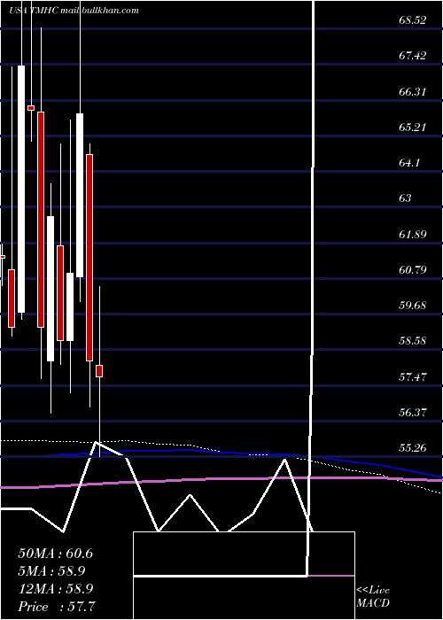Click the 5MA : 58.9 reading
The width and height of the screenshot is (443, 620).
click(x=51, y=571)
